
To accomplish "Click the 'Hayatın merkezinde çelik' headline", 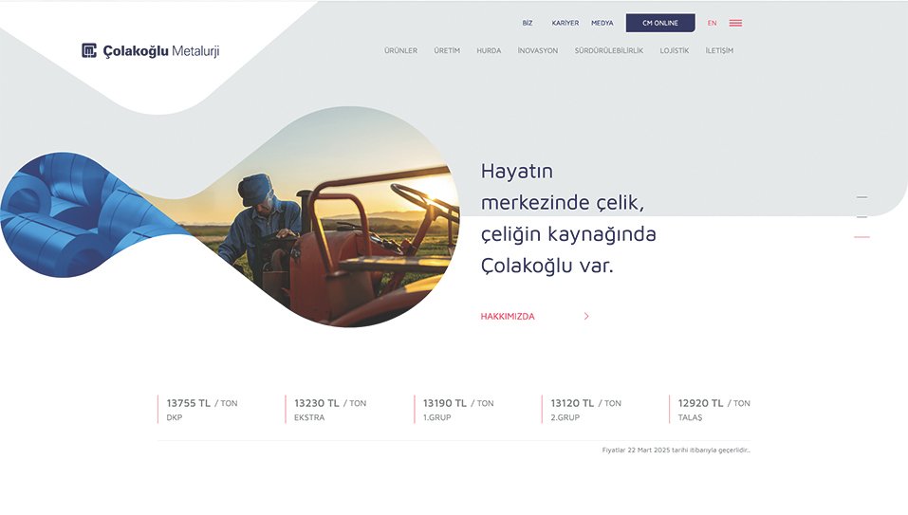I will (x=568, y=218).
